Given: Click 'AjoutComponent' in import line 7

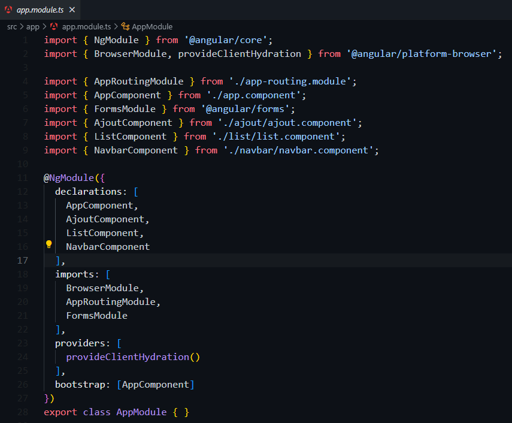Looking at the screenshot, I should [133, 123].
